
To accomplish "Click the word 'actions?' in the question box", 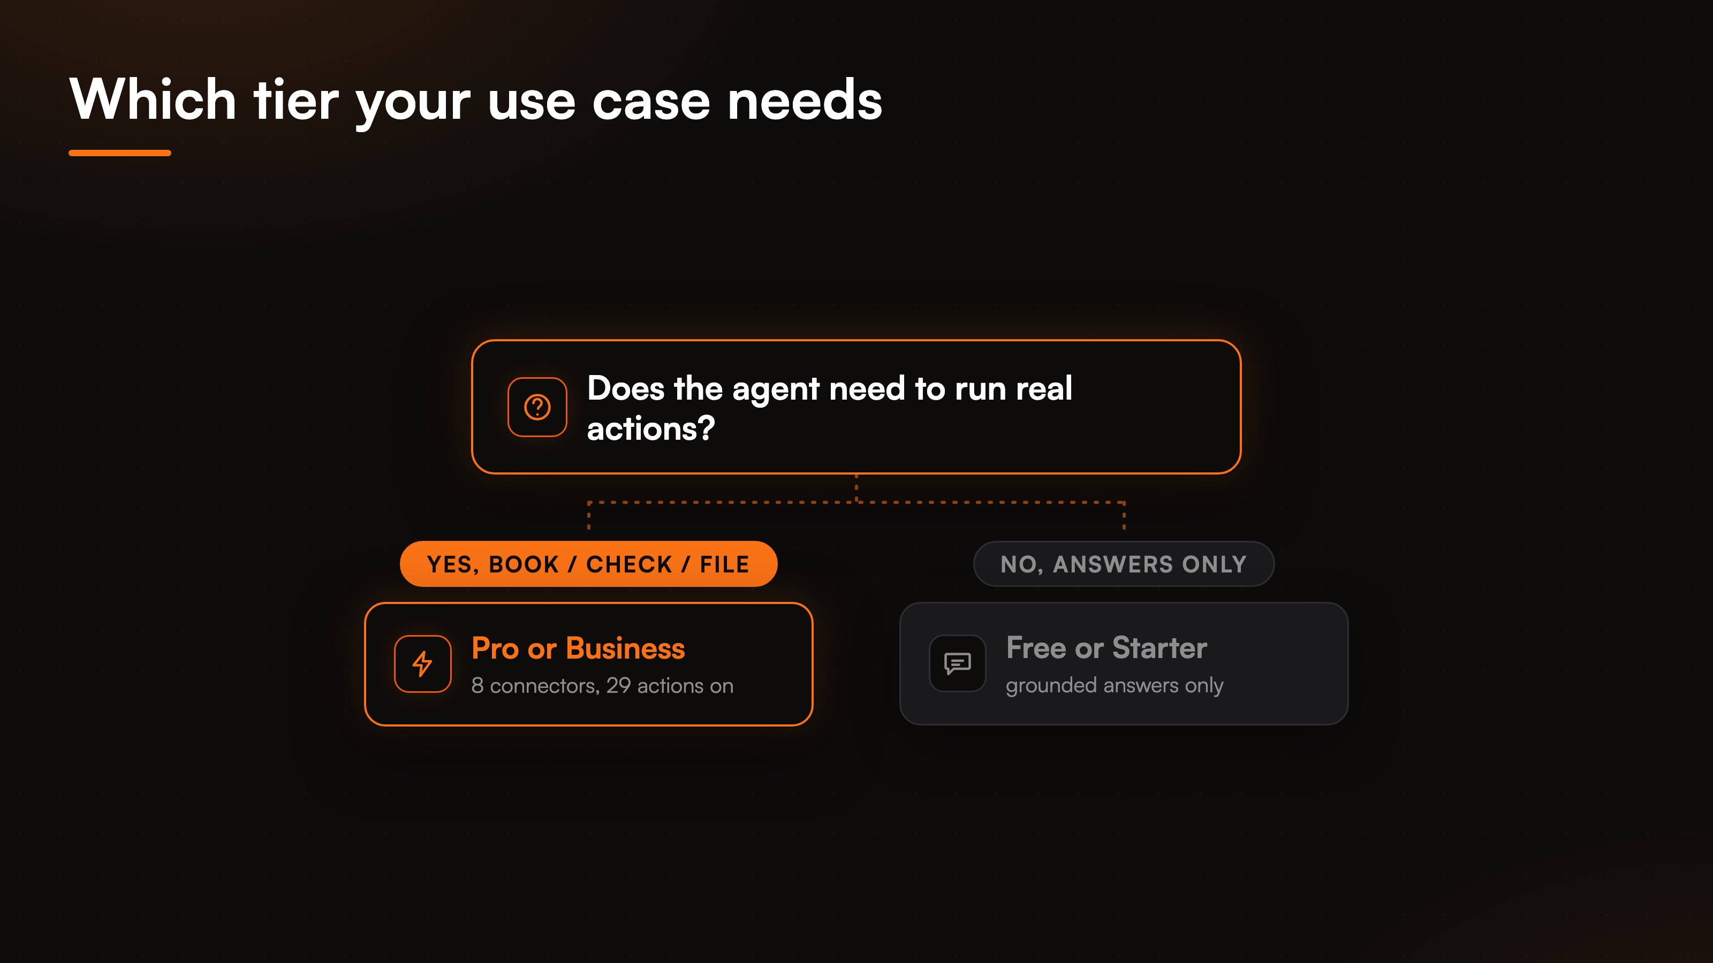I will pyautogui.click(x=651, y=428).
